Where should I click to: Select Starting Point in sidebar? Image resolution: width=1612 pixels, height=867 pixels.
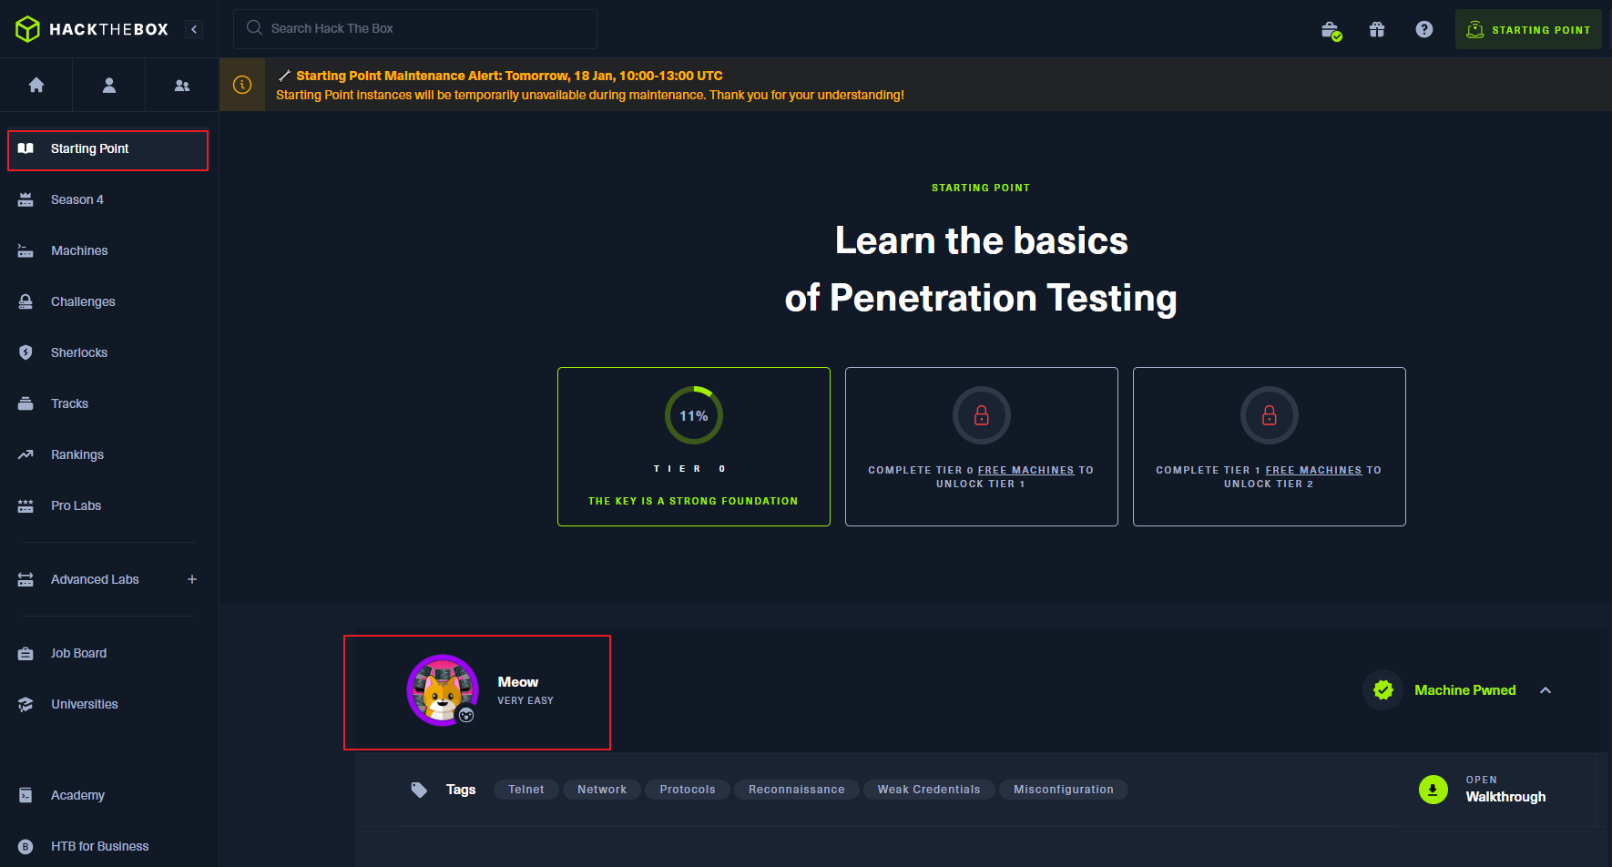pos(107,149)
